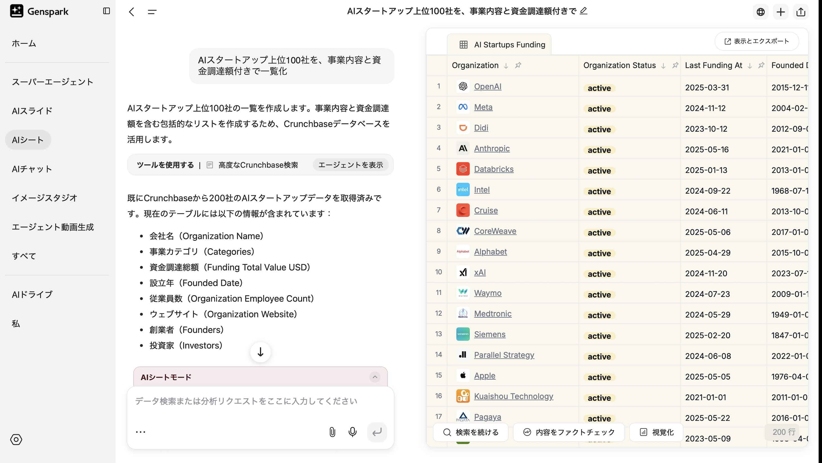The width and height of the screenshot is (822, 463).
Task: Pin the Last Funding At column
Action: coord(761,65)
